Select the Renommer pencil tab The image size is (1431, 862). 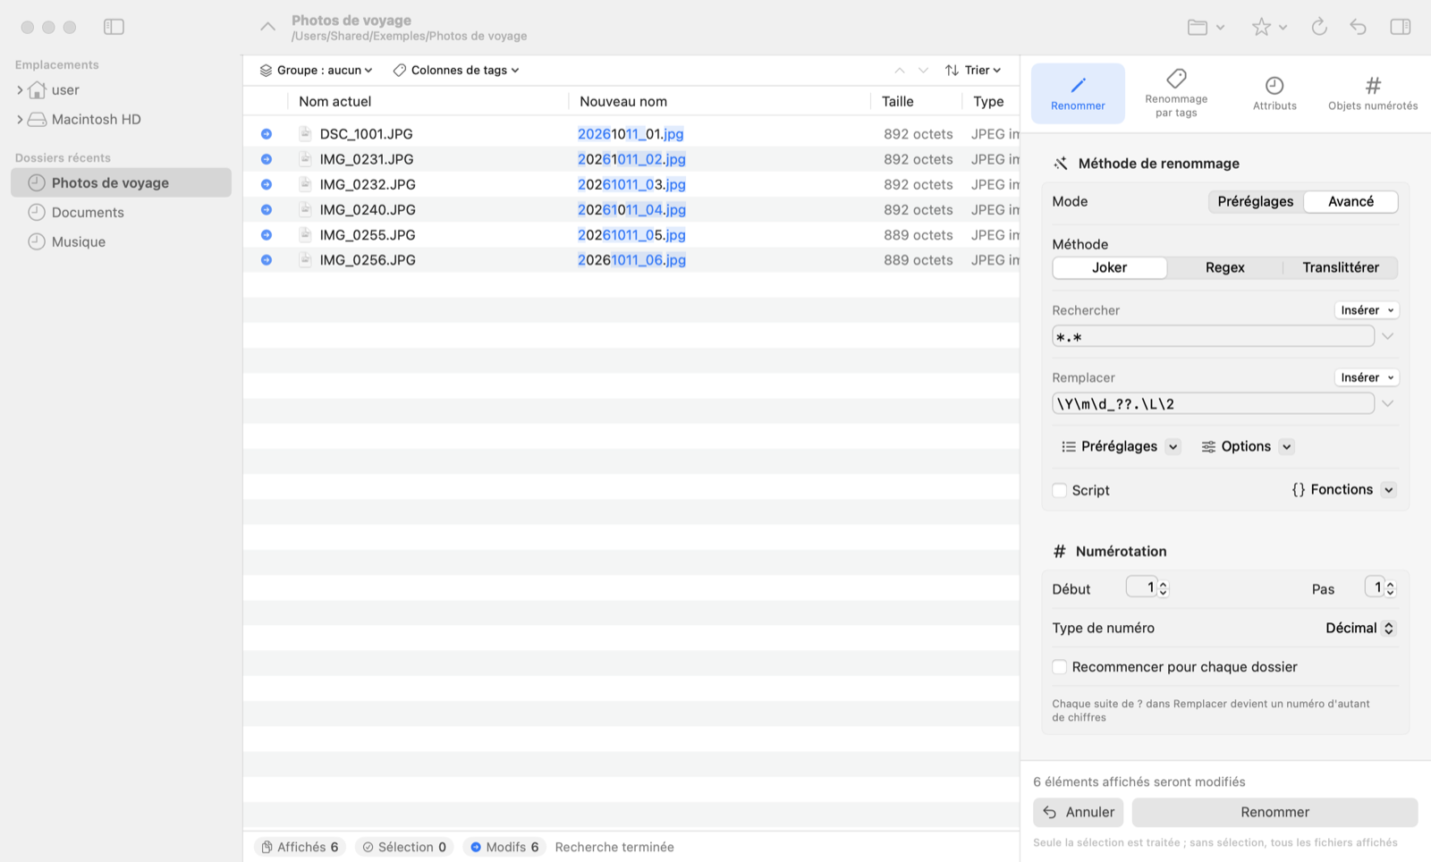coord(1078,93)
